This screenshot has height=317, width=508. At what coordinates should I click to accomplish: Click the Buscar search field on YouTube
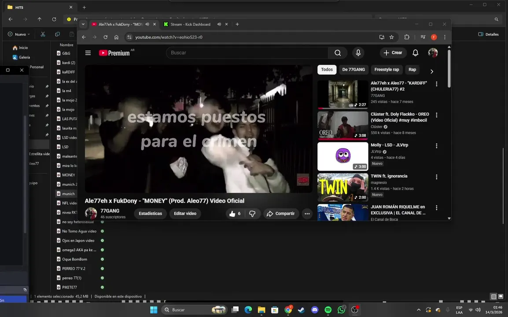[x=247, y=53]
